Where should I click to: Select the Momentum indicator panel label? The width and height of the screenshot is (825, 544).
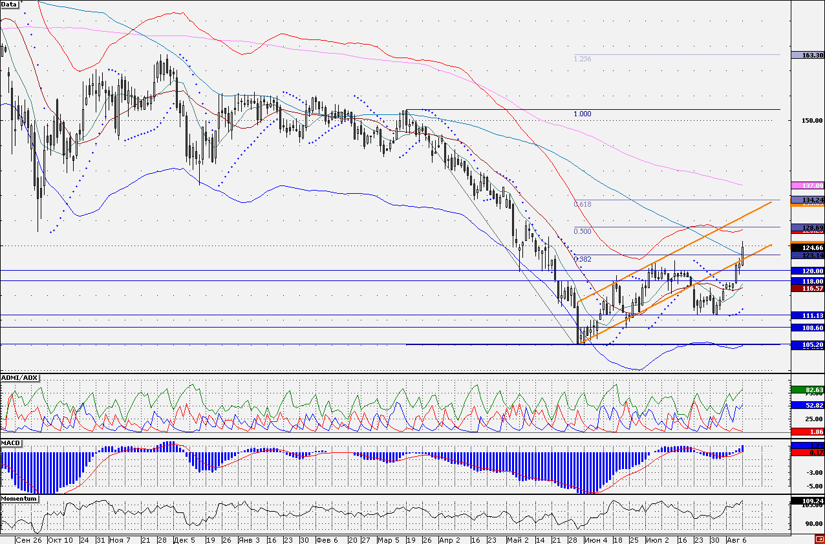(19, 499)
